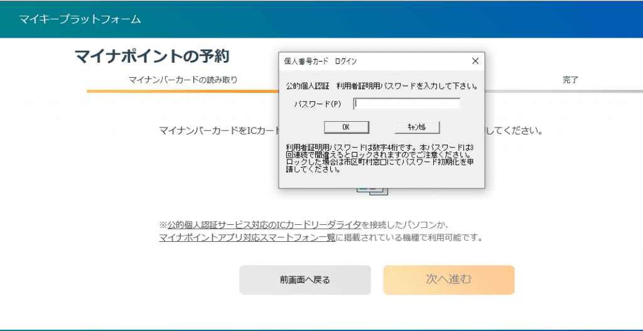Click the 前画面へ戻る button
Screen dimensions: 643x331
305,280
